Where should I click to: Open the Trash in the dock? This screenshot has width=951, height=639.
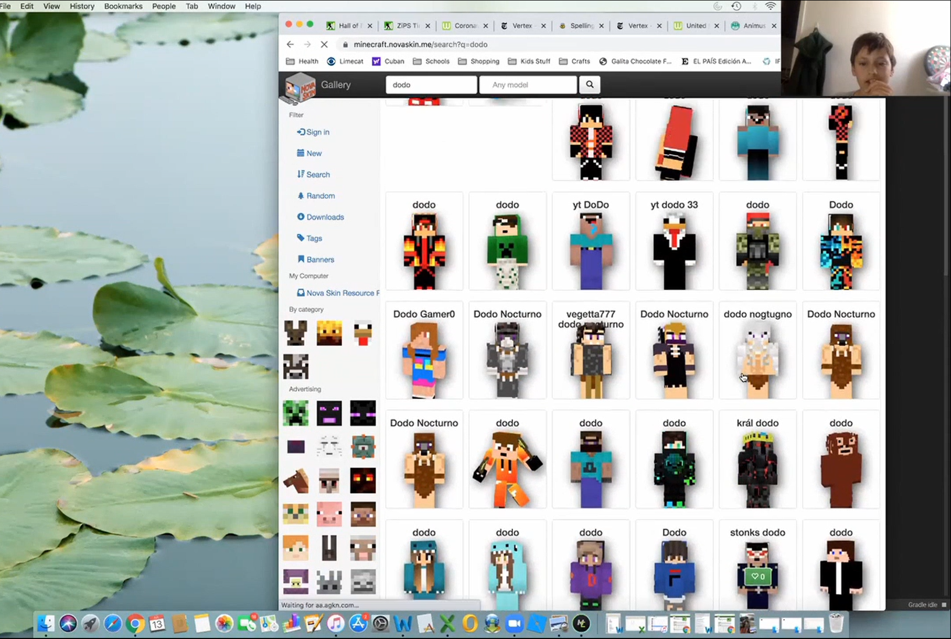point(837,623)
